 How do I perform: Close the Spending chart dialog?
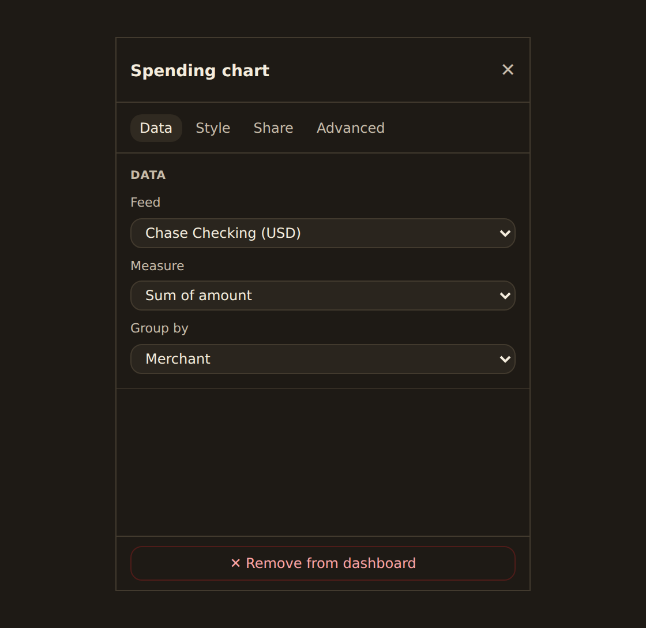[x=508, y=70]
